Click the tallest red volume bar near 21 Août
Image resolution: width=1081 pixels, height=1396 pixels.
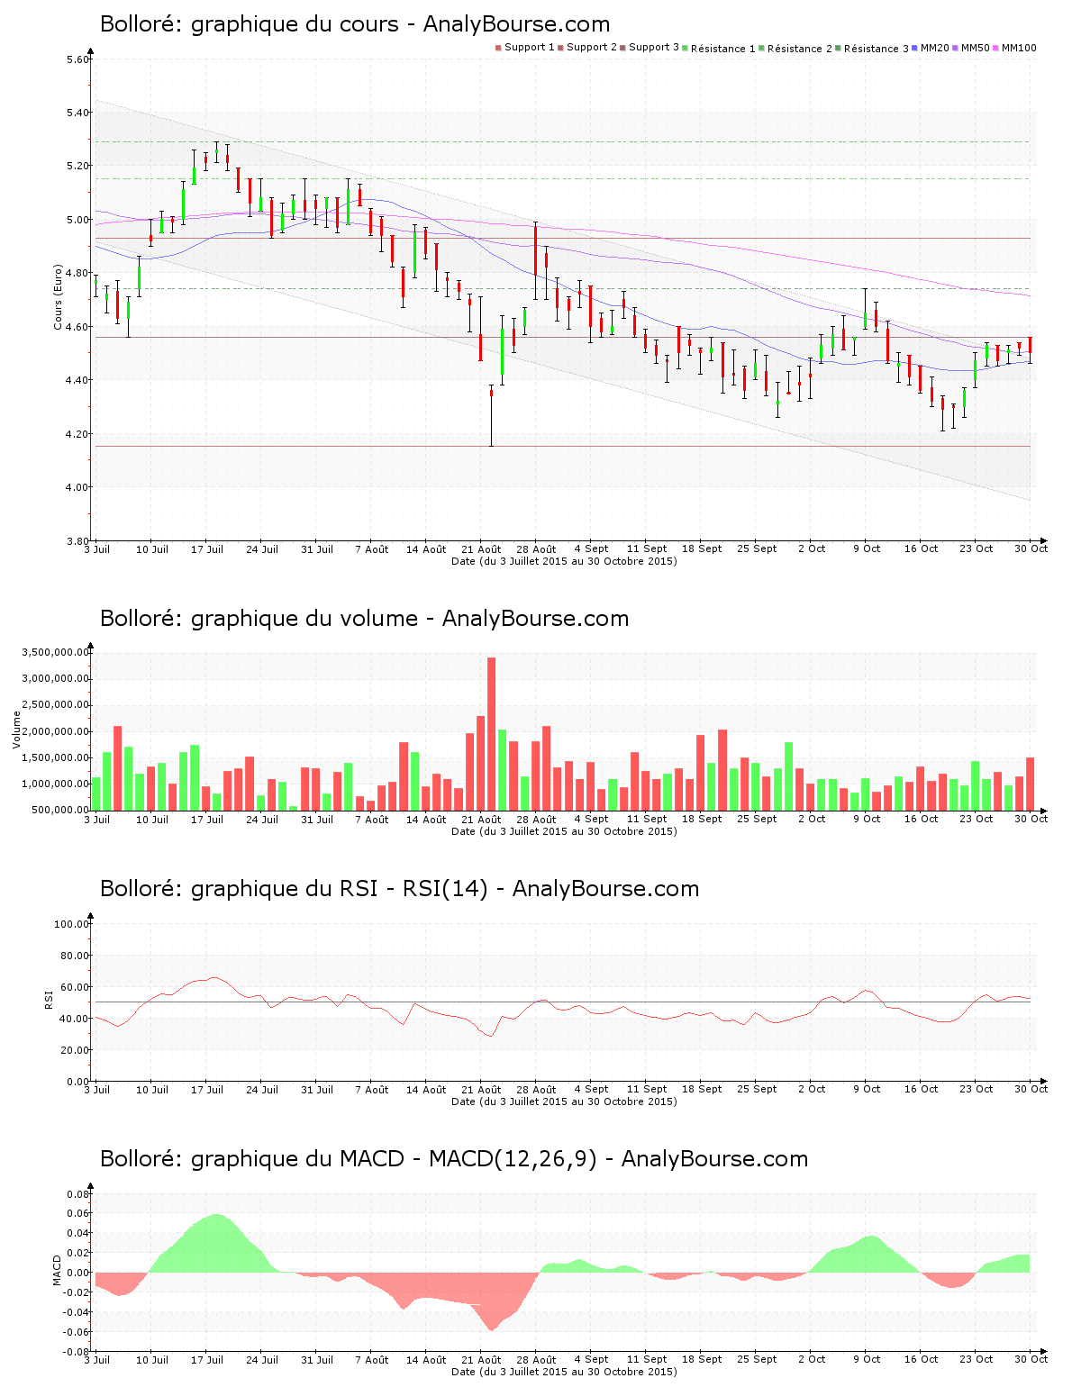coord(491,734)
